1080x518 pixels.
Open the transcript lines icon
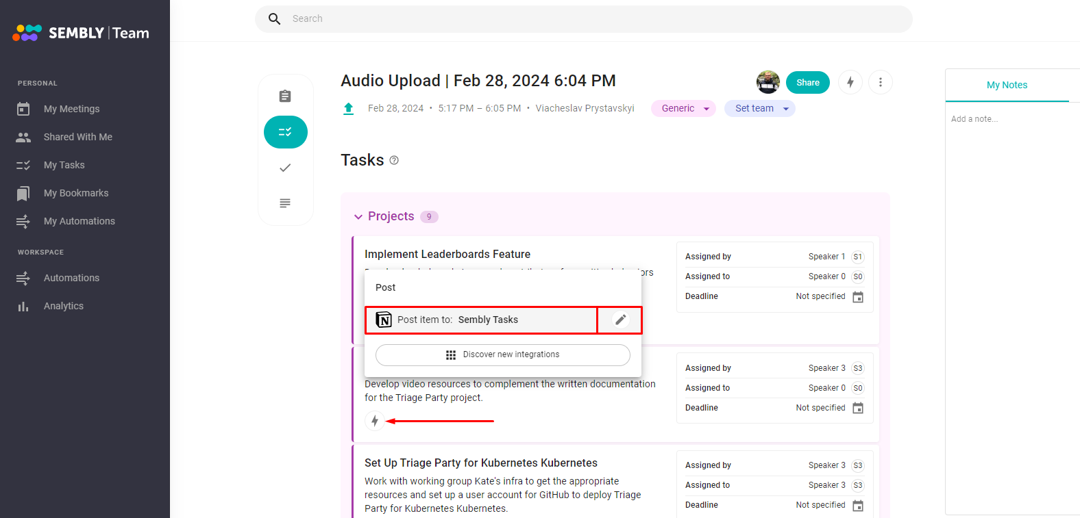click(285, 203)
